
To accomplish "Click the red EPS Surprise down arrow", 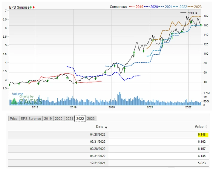I will click(x=34, y=7).
